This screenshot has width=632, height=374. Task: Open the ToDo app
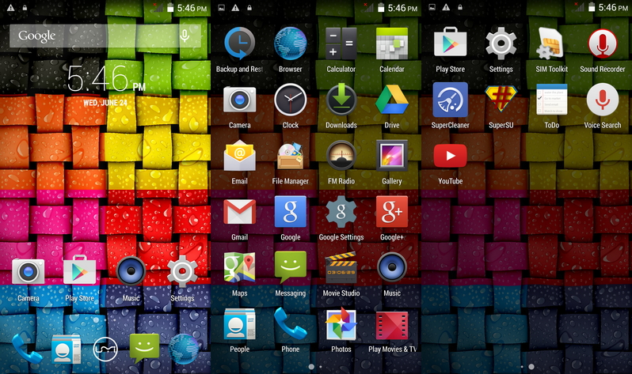(x=551, y=100)
